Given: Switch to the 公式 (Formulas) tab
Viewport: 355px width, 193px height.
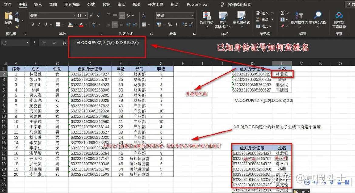Looking at the screenshot, I should point(91,5).
